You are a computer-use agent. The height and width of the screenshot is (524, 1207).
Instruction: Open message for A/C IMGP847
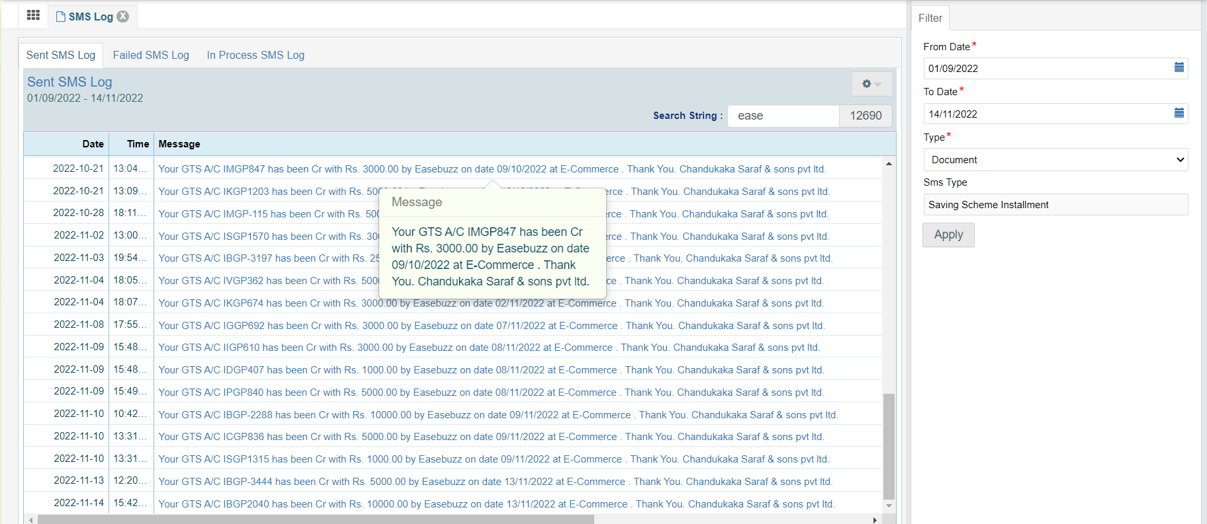click(492, 169)
